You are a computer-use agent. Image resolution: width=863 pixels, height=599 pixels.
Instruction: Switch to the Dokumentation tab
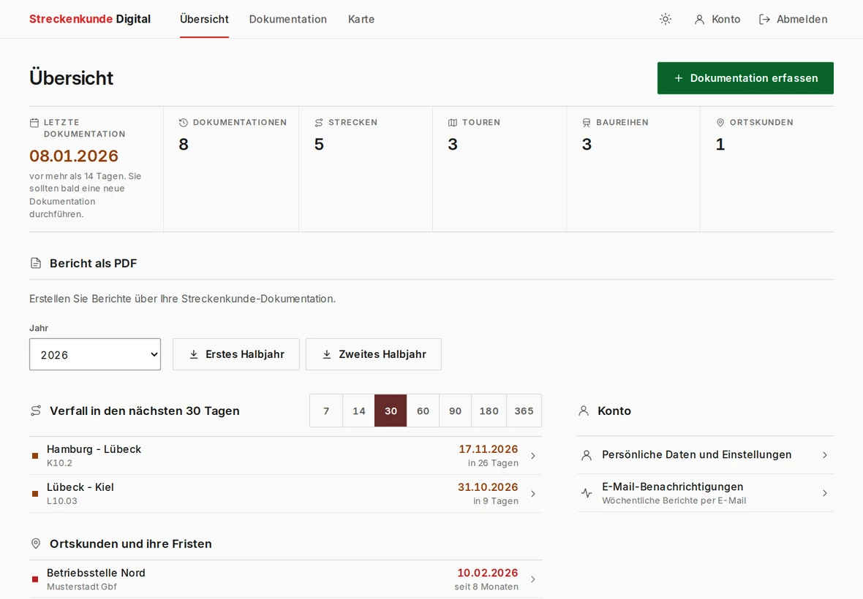288,19
